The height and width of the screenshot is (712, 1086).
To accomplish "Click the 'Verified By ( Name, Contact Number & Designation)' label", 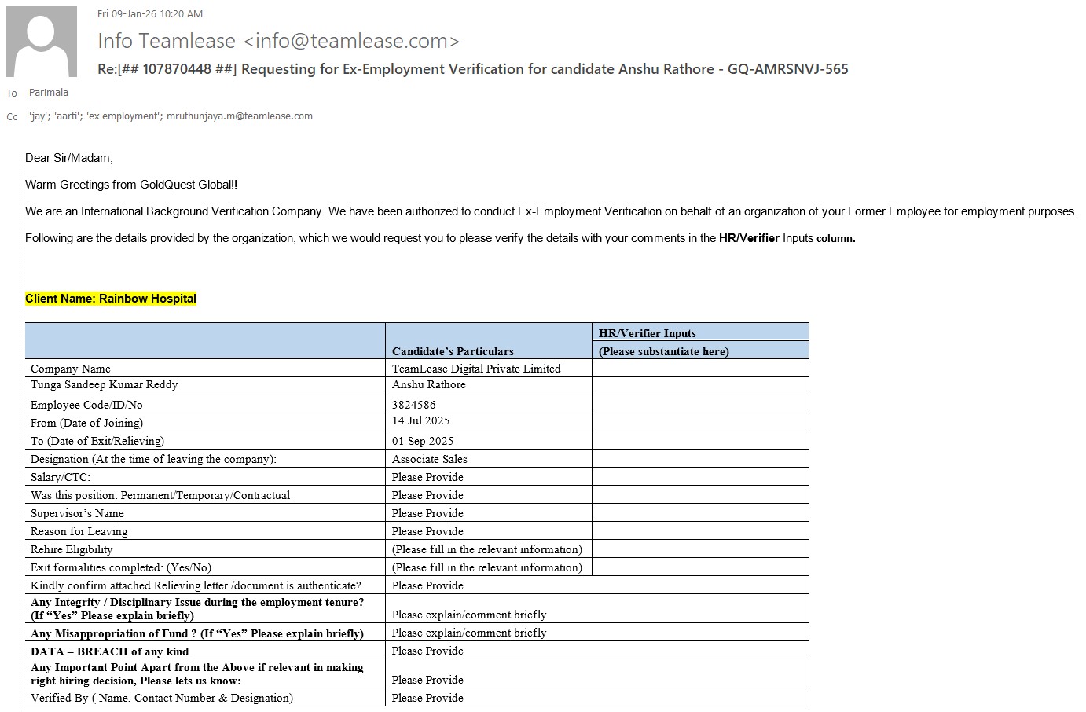I will [x=162, y=698].
